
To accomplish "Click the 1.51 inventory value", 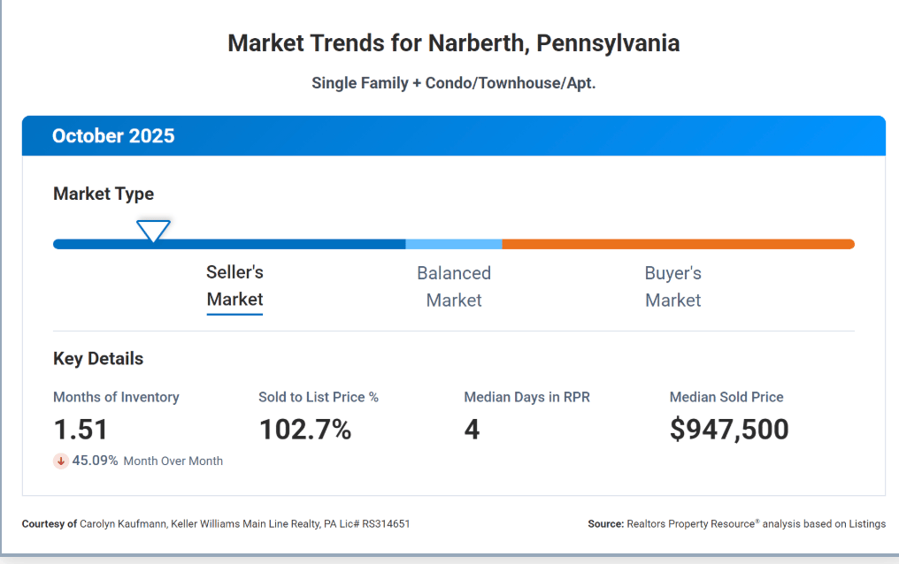I will pos(81,430).
